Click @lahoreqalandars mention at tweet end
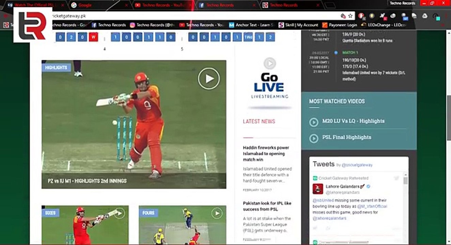The image size is (451, 245). coord(329,218)
